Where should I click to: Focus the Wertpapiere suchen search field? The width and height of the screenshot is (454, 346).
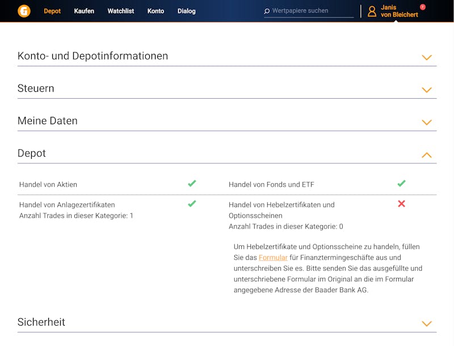coord(309,11)
